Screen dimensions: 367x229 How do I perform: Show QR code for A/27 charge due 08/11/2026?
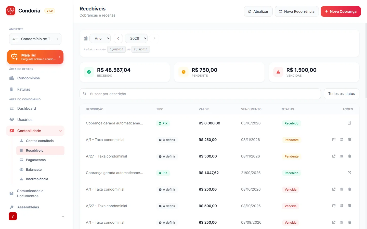pos(342,156)
